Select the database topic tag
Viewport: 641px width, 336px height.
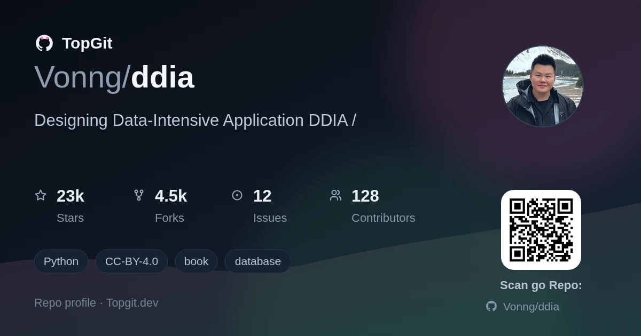[x=257, y=261]
